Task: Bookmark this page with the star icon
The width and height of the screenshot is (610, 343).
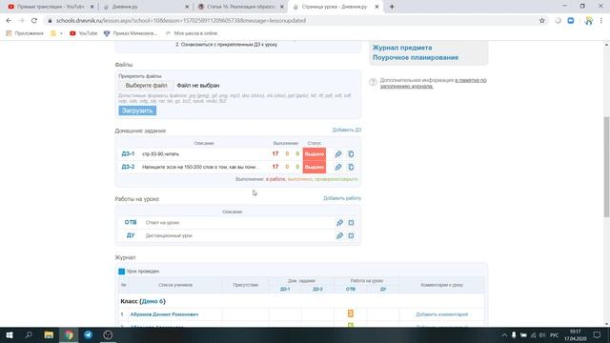Action: 542,21
